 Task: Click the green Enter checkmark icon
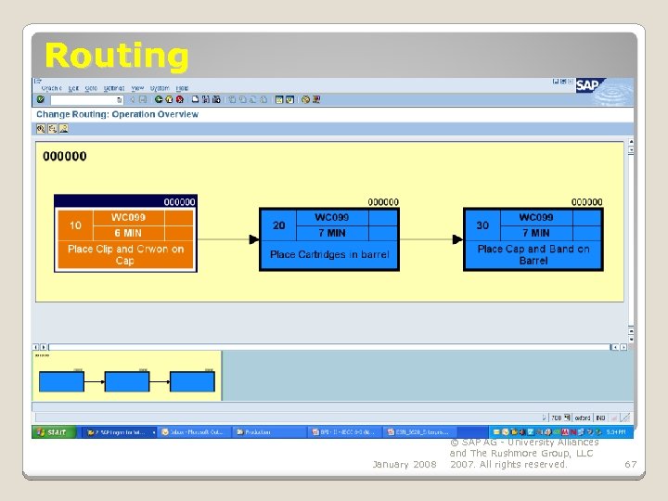pos(41,99)
